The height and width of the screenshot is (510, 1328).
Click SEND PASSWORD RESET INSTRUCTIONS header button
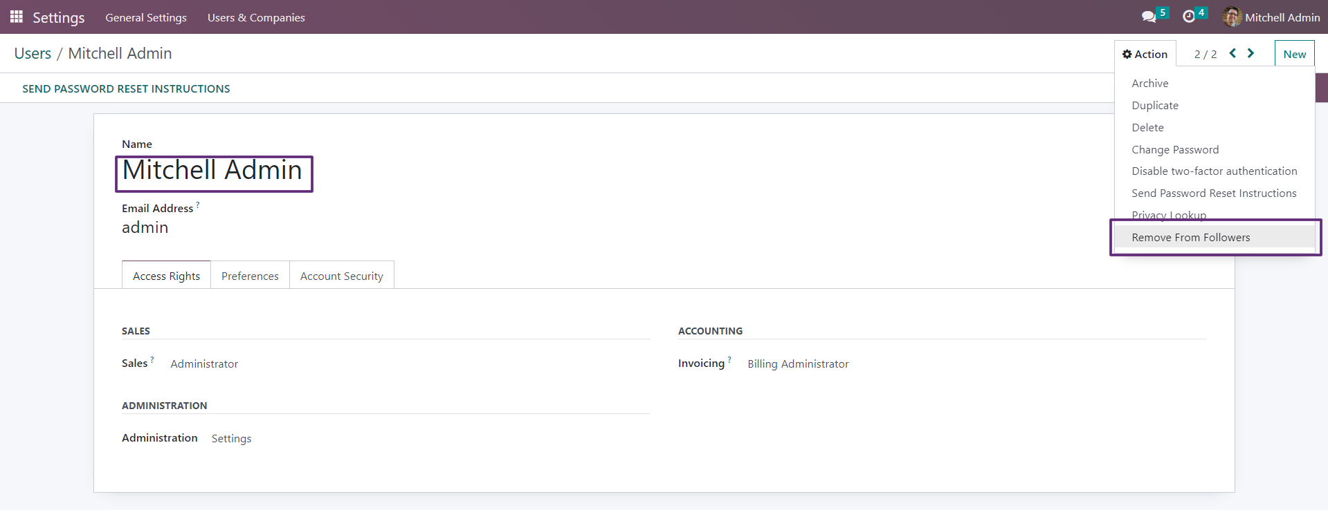click(x=126, y=88)
